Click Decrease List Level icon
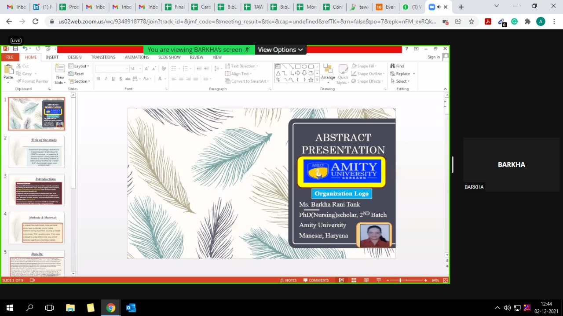The image size is (563, 316). 199,69
